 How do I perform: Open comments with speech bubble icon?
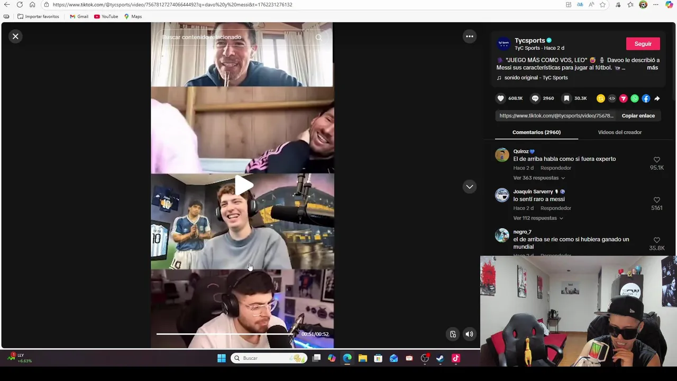[535, 98]
